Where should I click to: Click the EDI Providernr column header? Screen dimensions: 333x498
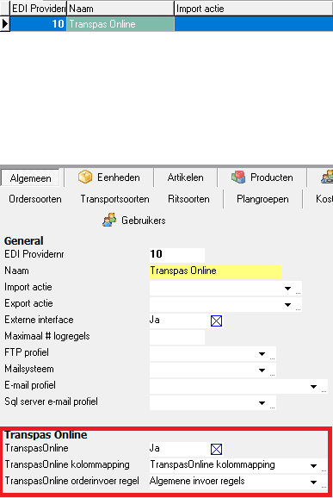point(39,9)
